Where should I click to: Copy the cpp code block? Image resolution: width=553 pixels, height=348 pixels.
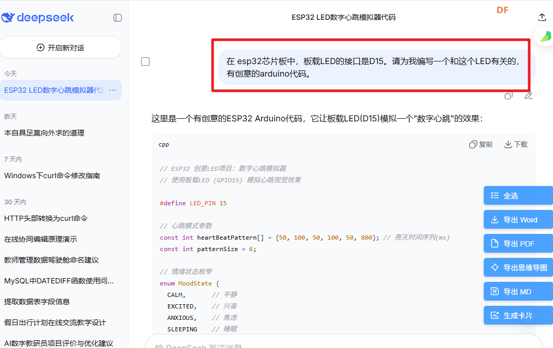click(x=481, y=144)
